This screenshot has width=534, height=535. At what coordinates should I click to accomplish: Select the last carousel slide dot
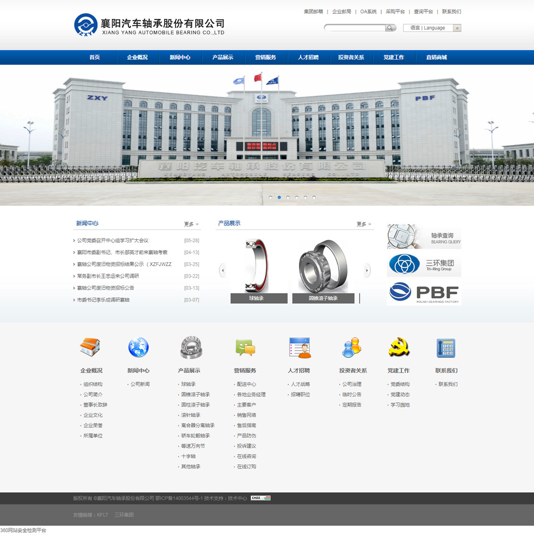click(314, 197)
